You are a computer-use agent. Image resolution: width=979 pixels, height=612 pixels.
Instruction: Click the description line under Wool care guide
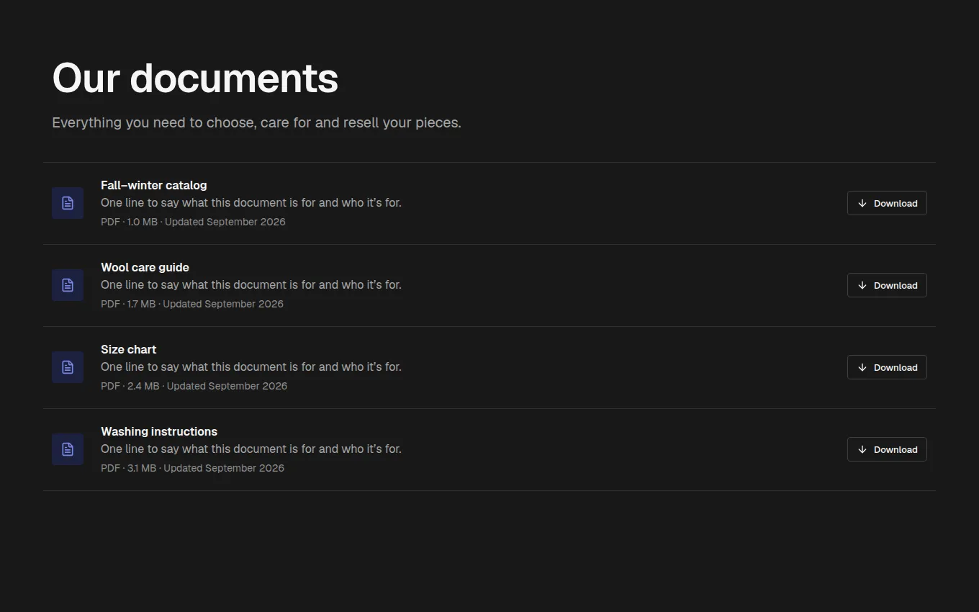click(251, 285)
